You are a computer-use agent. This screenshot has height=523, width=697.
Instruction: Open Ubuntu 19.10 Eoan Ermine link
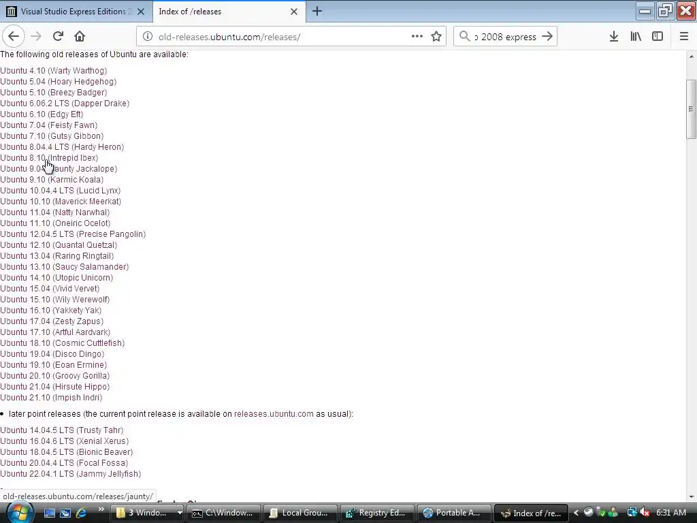point(53,365)
